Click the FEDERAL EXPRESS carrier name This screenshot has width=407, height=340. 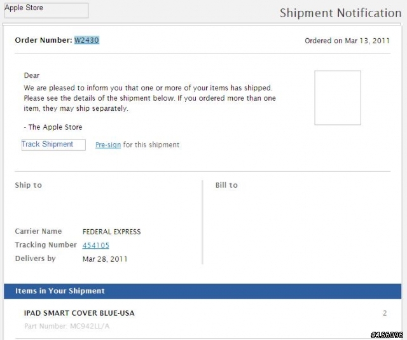point(112,232)
